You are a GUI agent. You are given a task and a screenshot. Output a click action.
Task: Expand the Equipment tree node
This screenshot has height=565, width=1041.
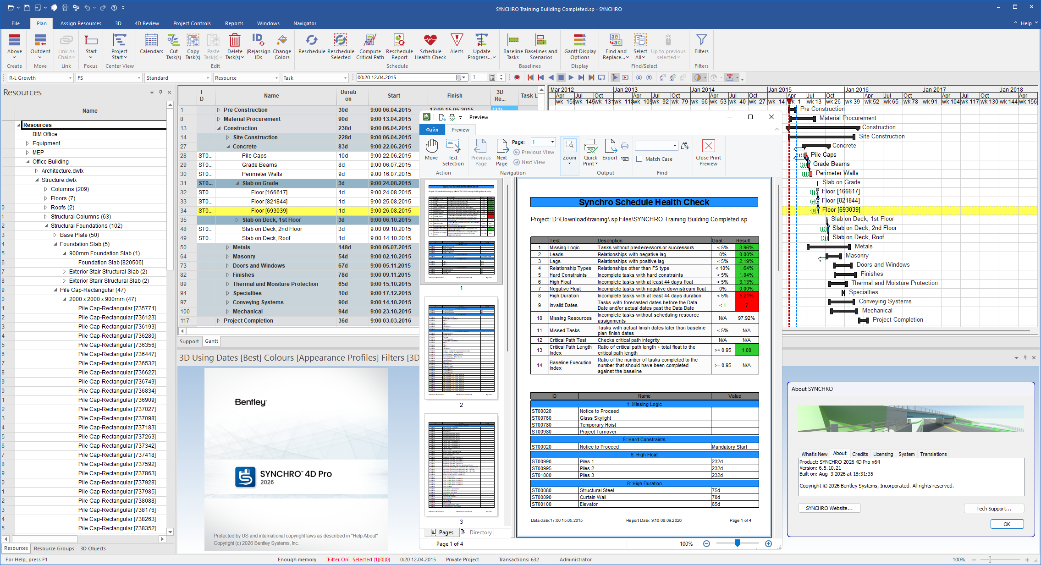tap(27, 143)
